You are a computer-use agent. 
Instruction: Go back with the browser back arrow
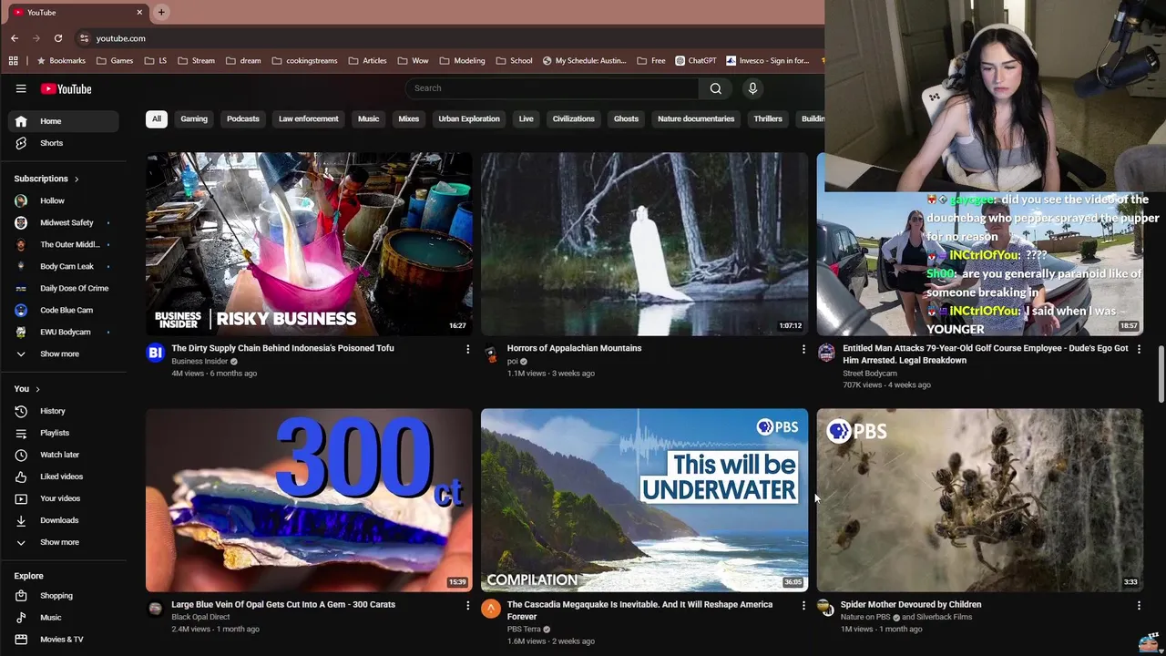(x=15, y=38)
